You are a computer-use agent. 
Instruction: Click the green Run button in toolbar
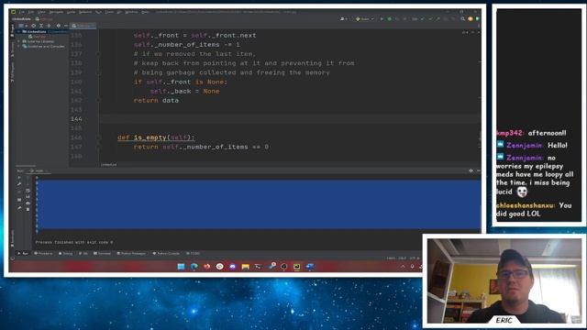pyautogui.click(x=382, y=18)
